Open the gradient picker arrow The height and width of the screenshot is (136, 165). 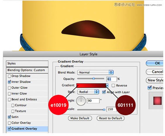[107, 86]
